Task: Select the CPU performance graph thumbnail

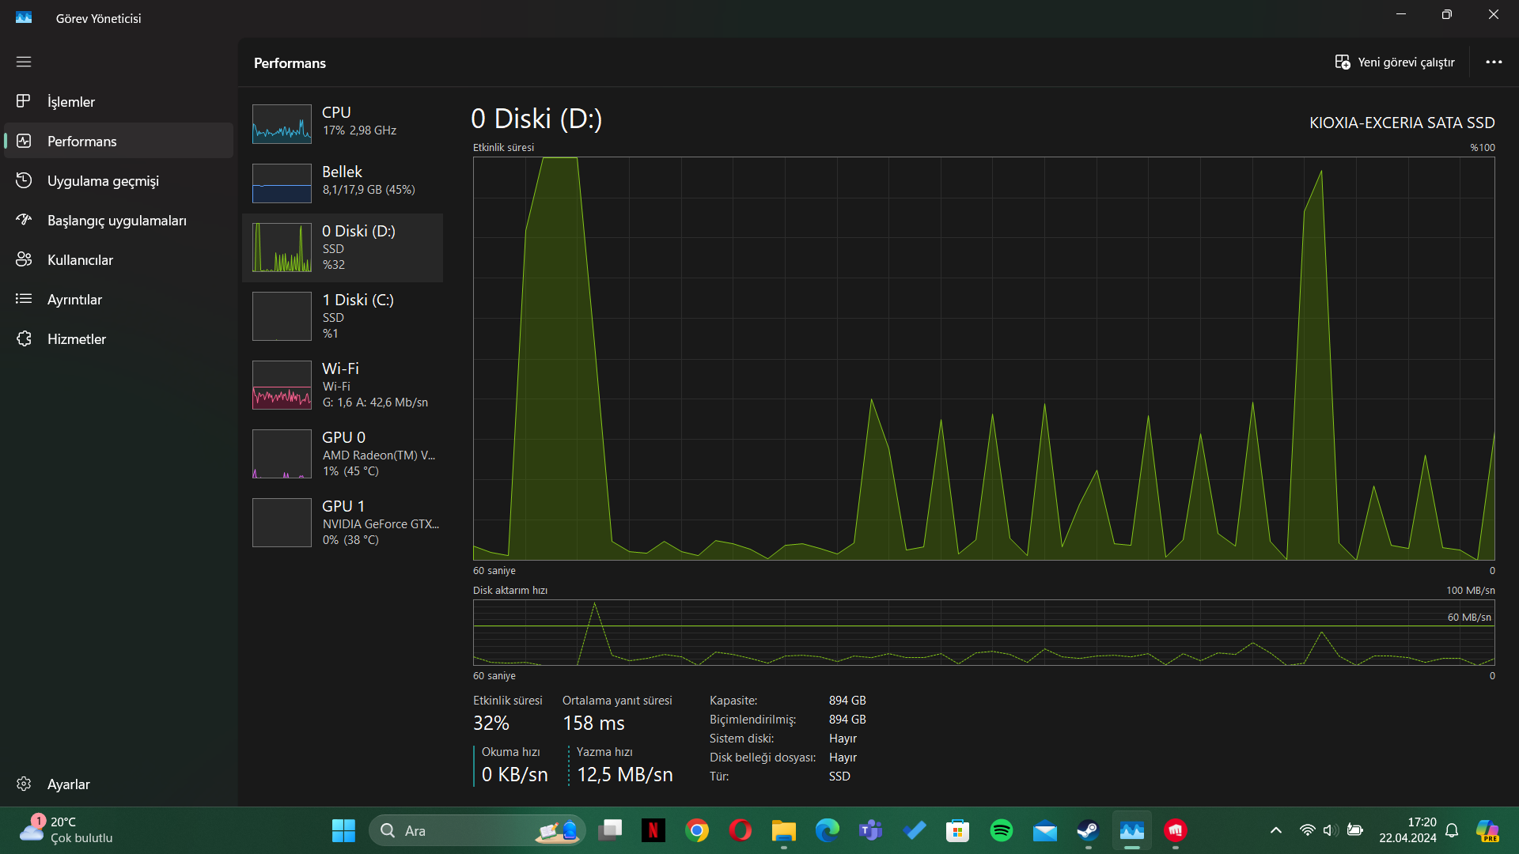Action: 282,124
